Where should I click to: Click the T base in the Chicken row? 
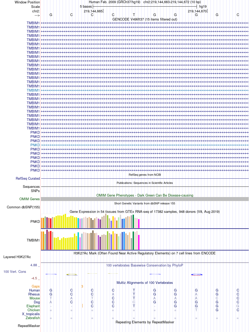tap(196, 310)
